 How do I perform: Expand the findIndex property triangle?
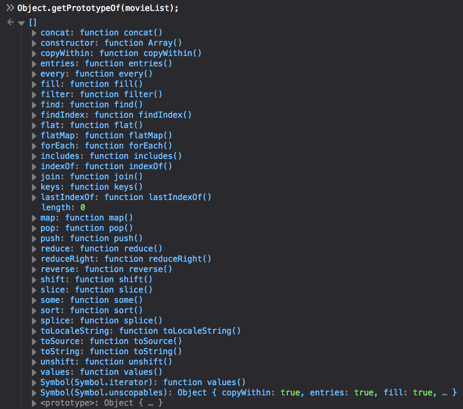point(34,115)
